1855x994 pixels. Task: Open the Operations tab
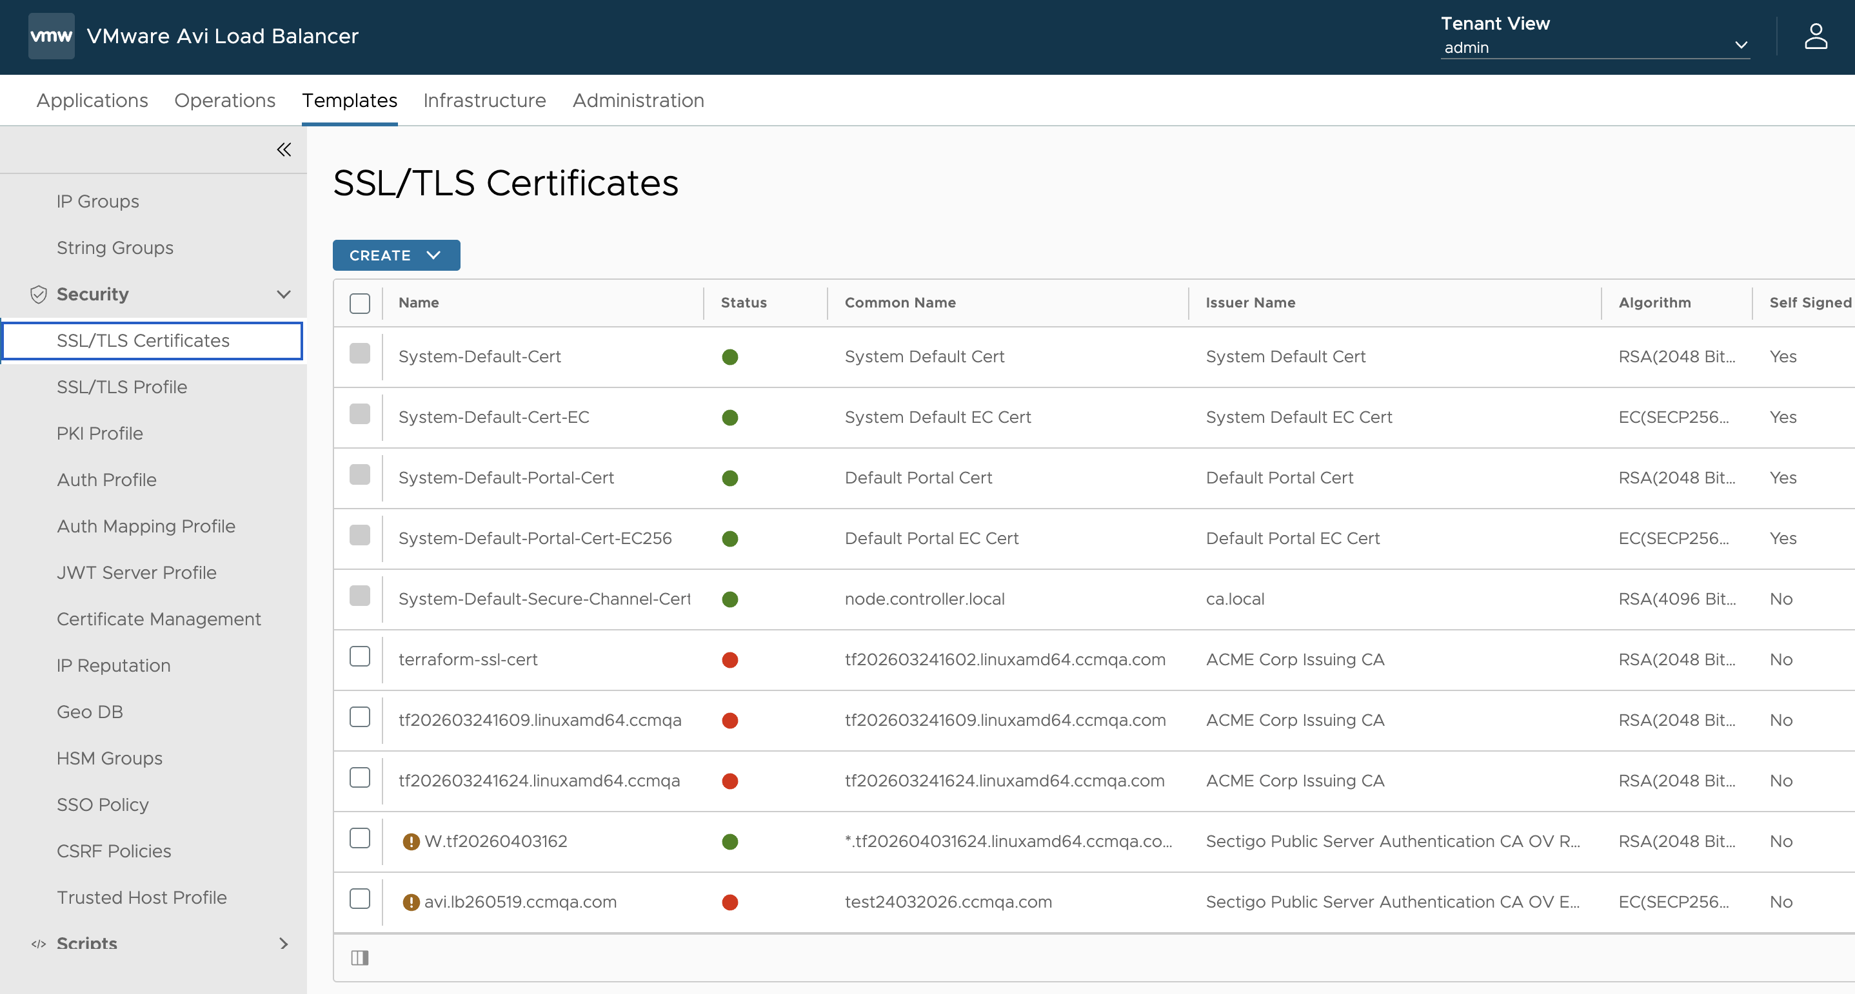tap(224, 101)
